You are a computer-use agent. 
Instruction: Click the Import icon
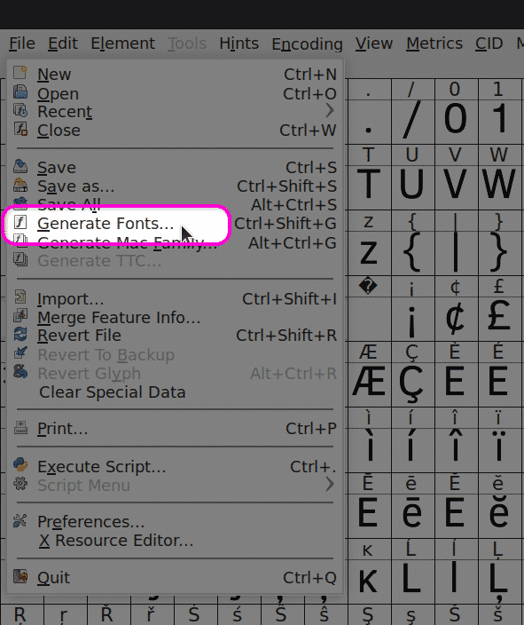[20, 297]
